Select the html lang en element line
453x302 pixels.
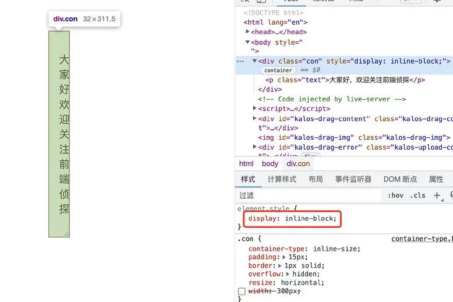(x=275, y=22)
